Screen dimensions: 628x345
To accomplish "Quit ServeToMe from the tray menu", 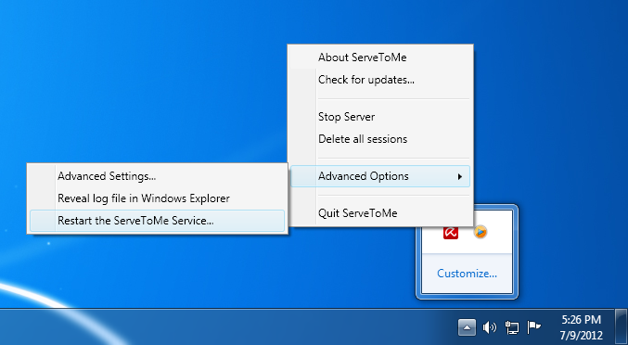I will (x=380, y=213).
